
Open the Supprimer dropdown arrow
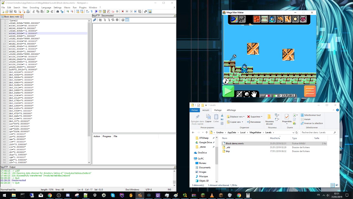(262, 117)
